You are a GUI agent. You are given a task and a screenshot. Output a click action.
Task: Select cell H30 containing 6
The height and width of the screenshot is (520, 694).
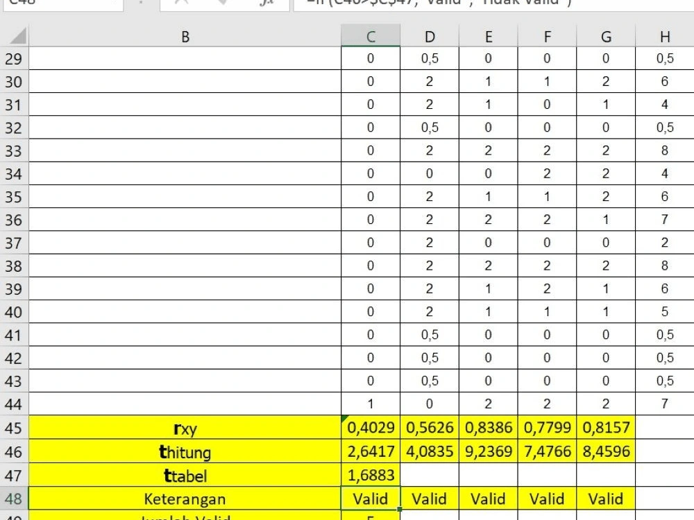[665, 81]
